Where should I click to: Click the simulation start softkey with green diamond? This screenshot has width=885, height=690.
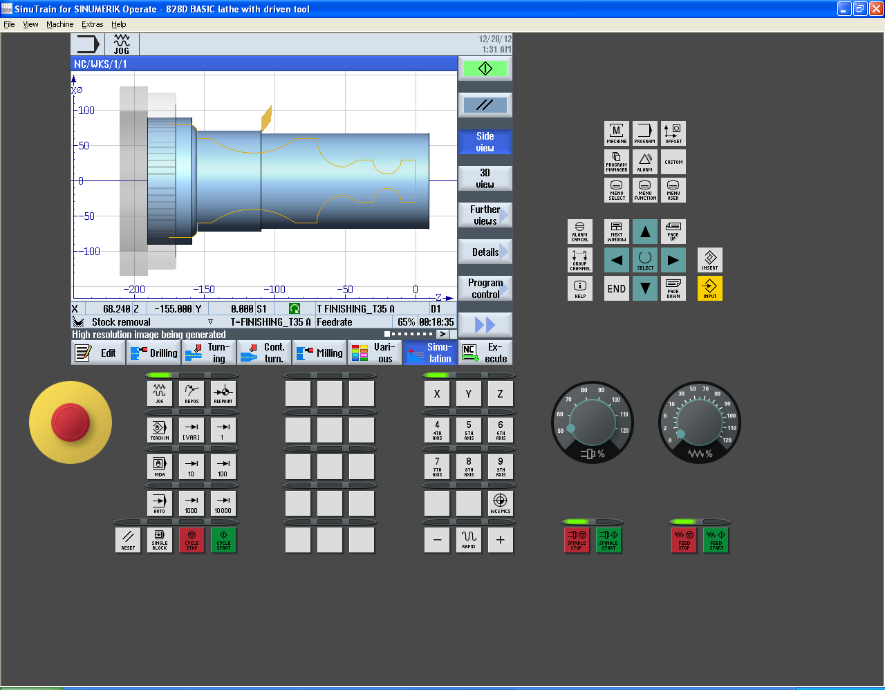pos(485,68)
